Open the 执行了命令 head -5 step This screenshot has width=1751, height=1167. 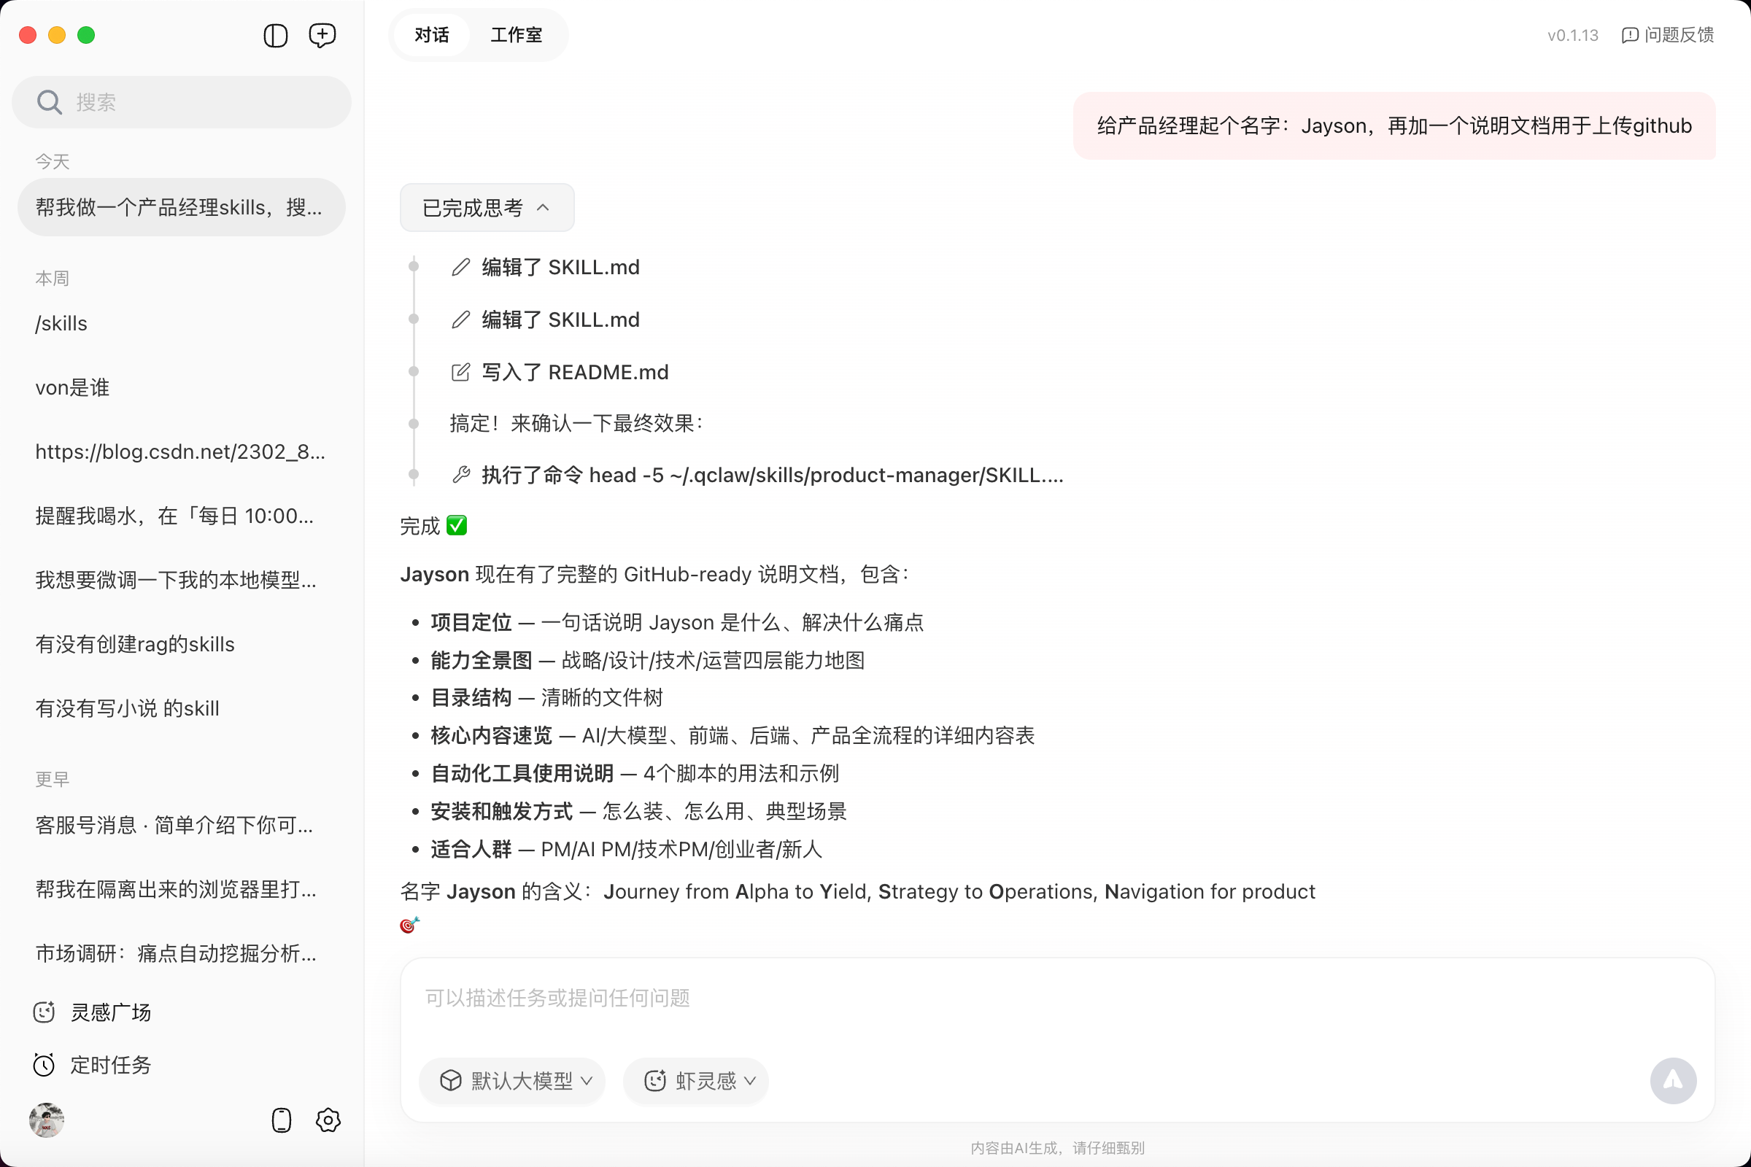pos(770,475)
